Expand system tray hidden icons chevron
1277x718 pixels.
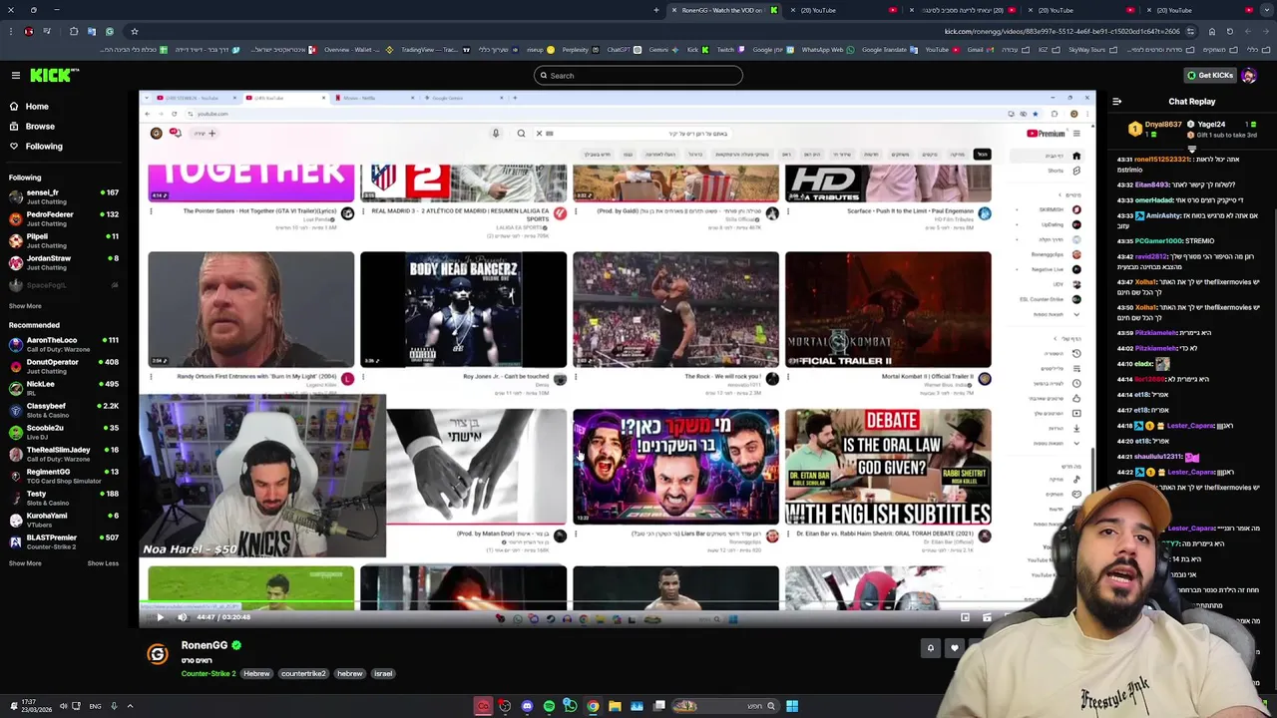pyautogui.click(x=130, y=706)
